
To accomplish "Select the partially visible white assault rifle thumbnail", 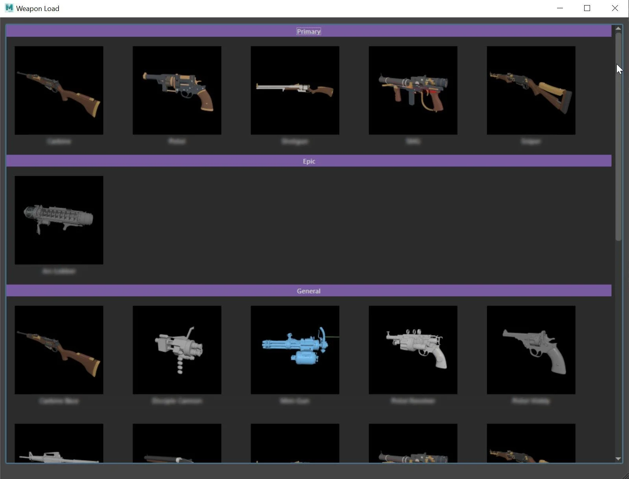I will click(x=59, y=443).
